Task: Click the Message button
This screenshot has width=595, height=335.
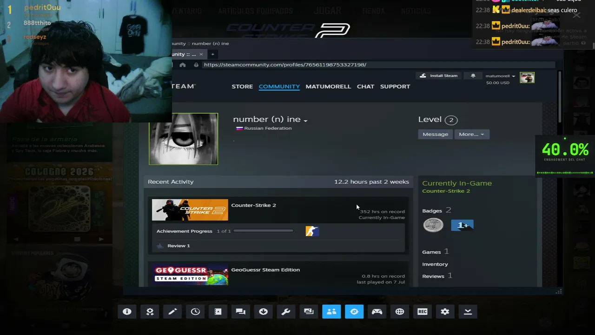Action: 435,134
